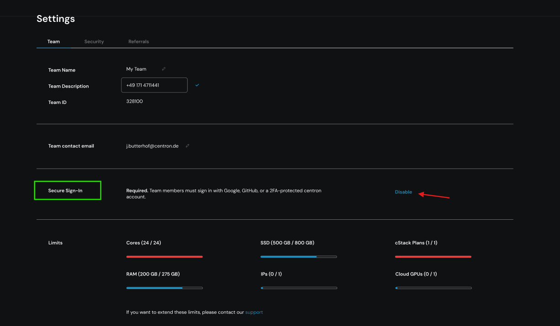The height and width of the screenshot is (326, 560).
Task: Click the highlighted Secure Sign-In label
Action: [x=65, y=191]
